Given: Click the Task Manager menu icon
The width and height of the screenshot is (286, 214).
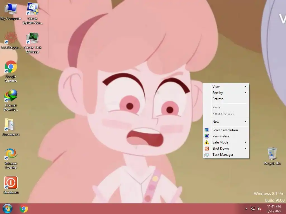Looking at the screenshot, I should pos(207,155).
